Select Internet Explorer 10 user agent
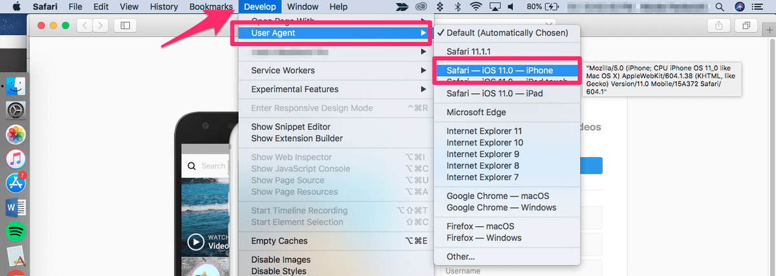 (x=507, y=143)
